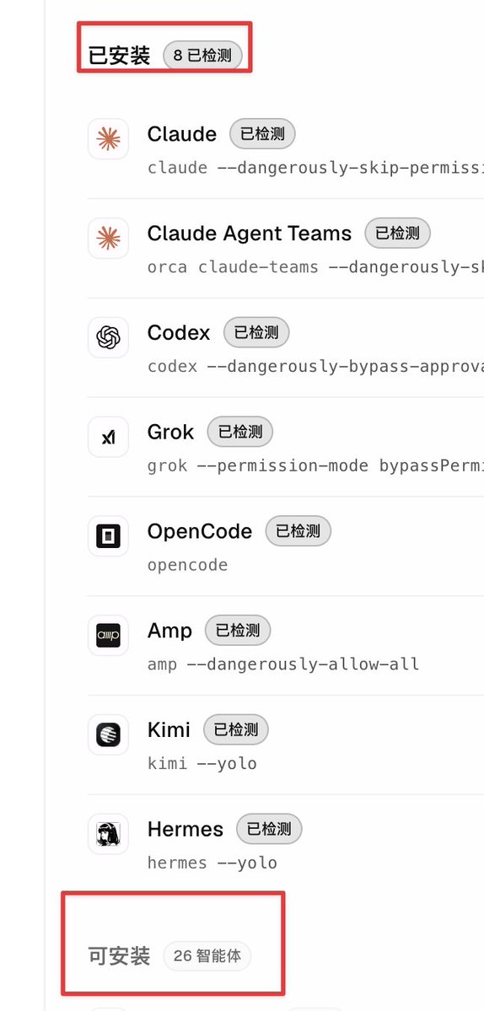484x1011 pixels.
Task: Click the 已检测 badge beside Claude
Action: tap(262, 134)
